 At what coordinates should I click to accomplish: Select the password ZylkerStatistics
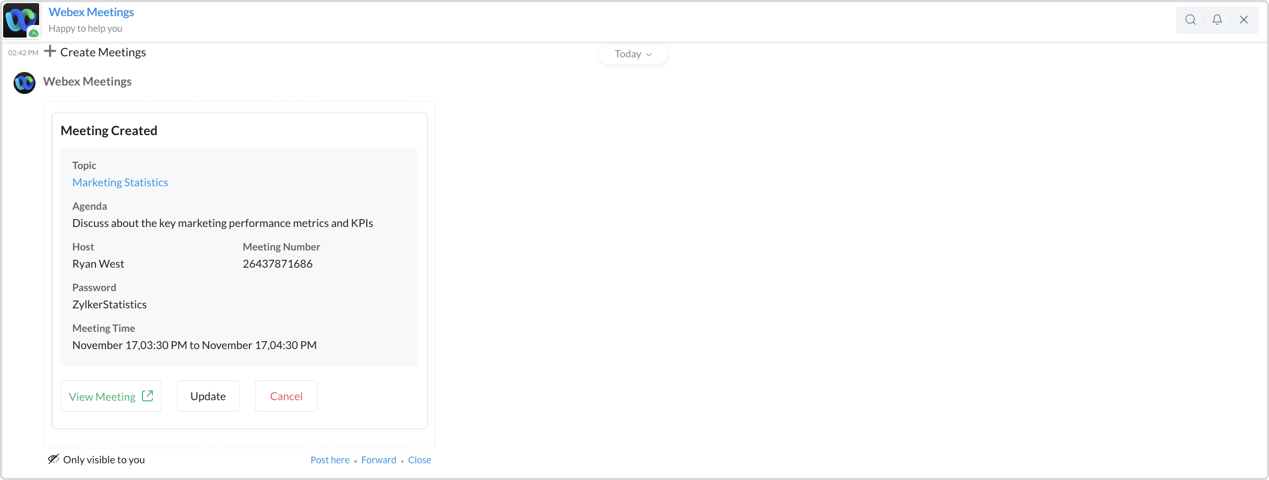110,305
